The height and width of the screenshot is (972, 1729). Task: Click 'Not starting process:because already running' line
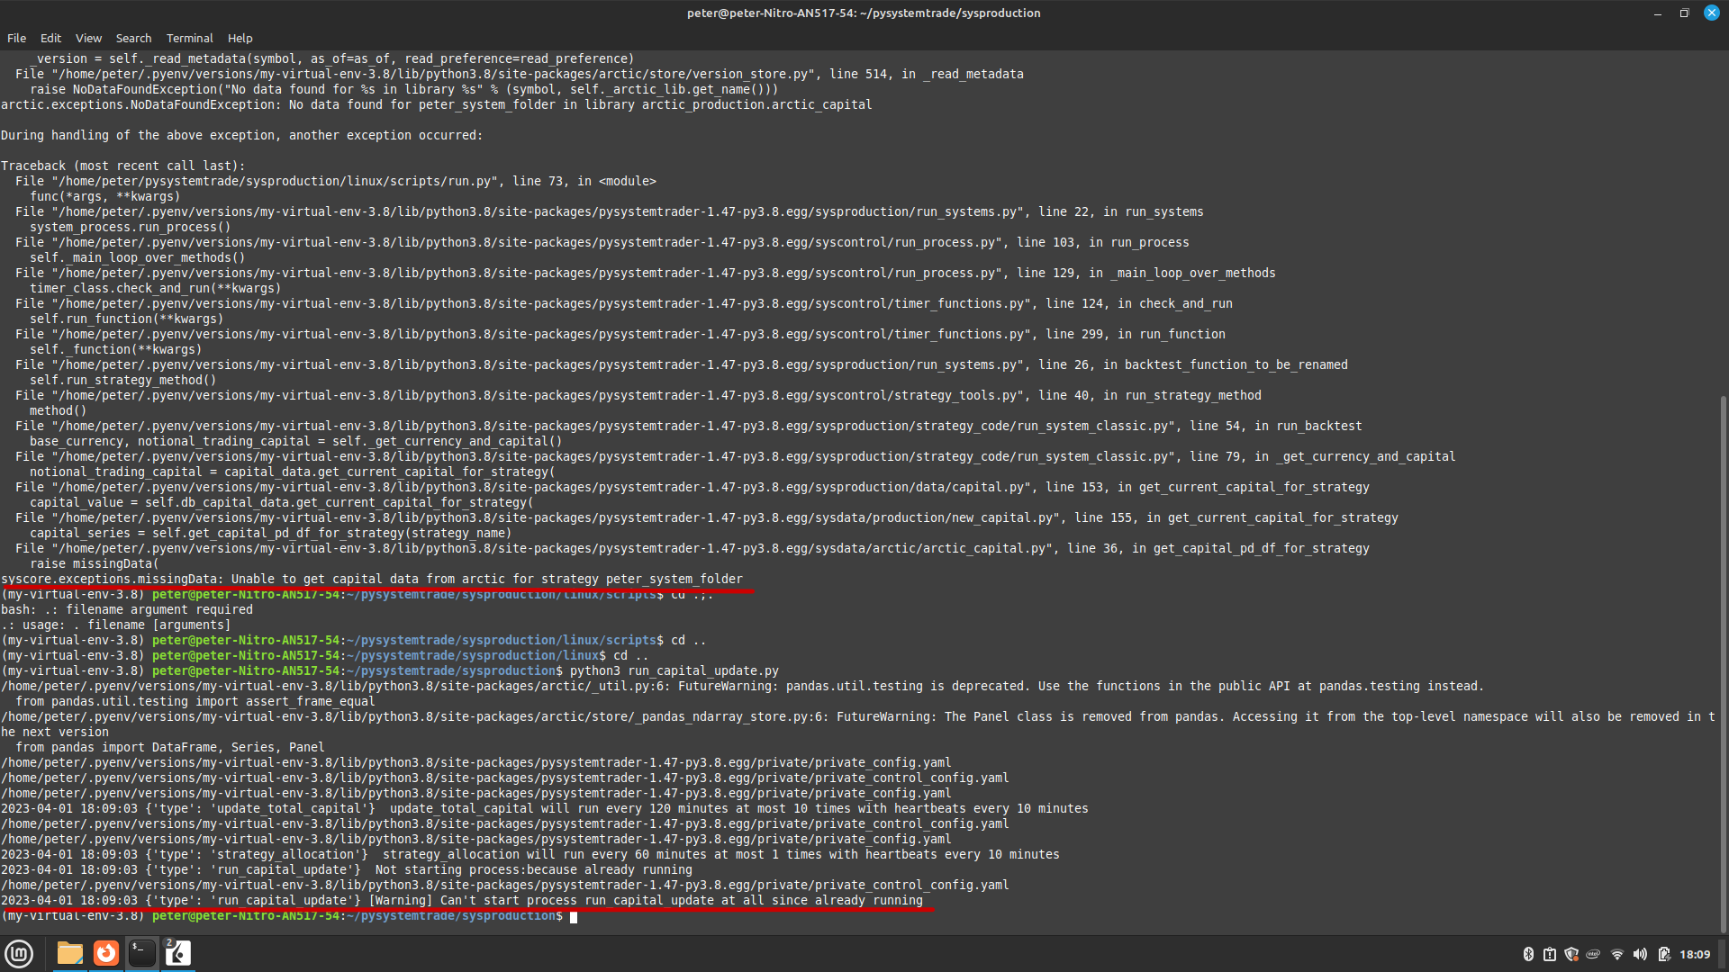[x=347, y=869]
